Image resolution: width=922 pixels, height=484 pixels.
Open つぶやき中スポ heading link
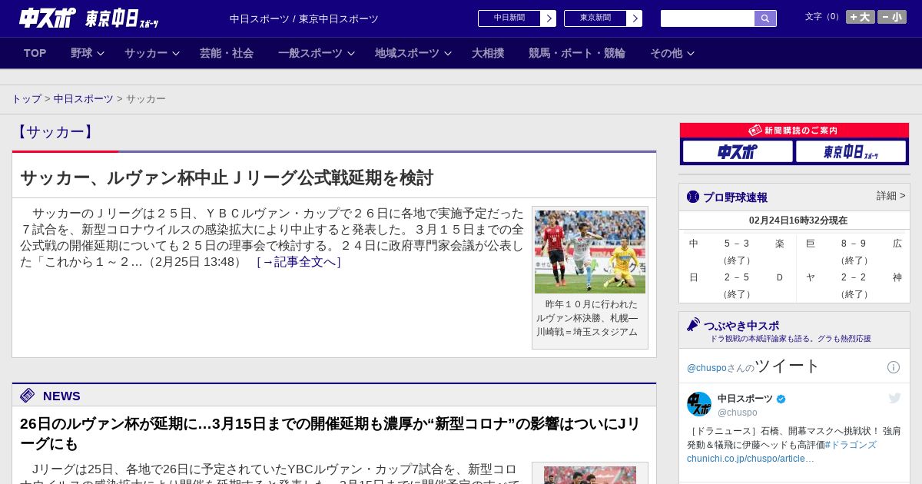pyautogui.click(x=741, y=326)
